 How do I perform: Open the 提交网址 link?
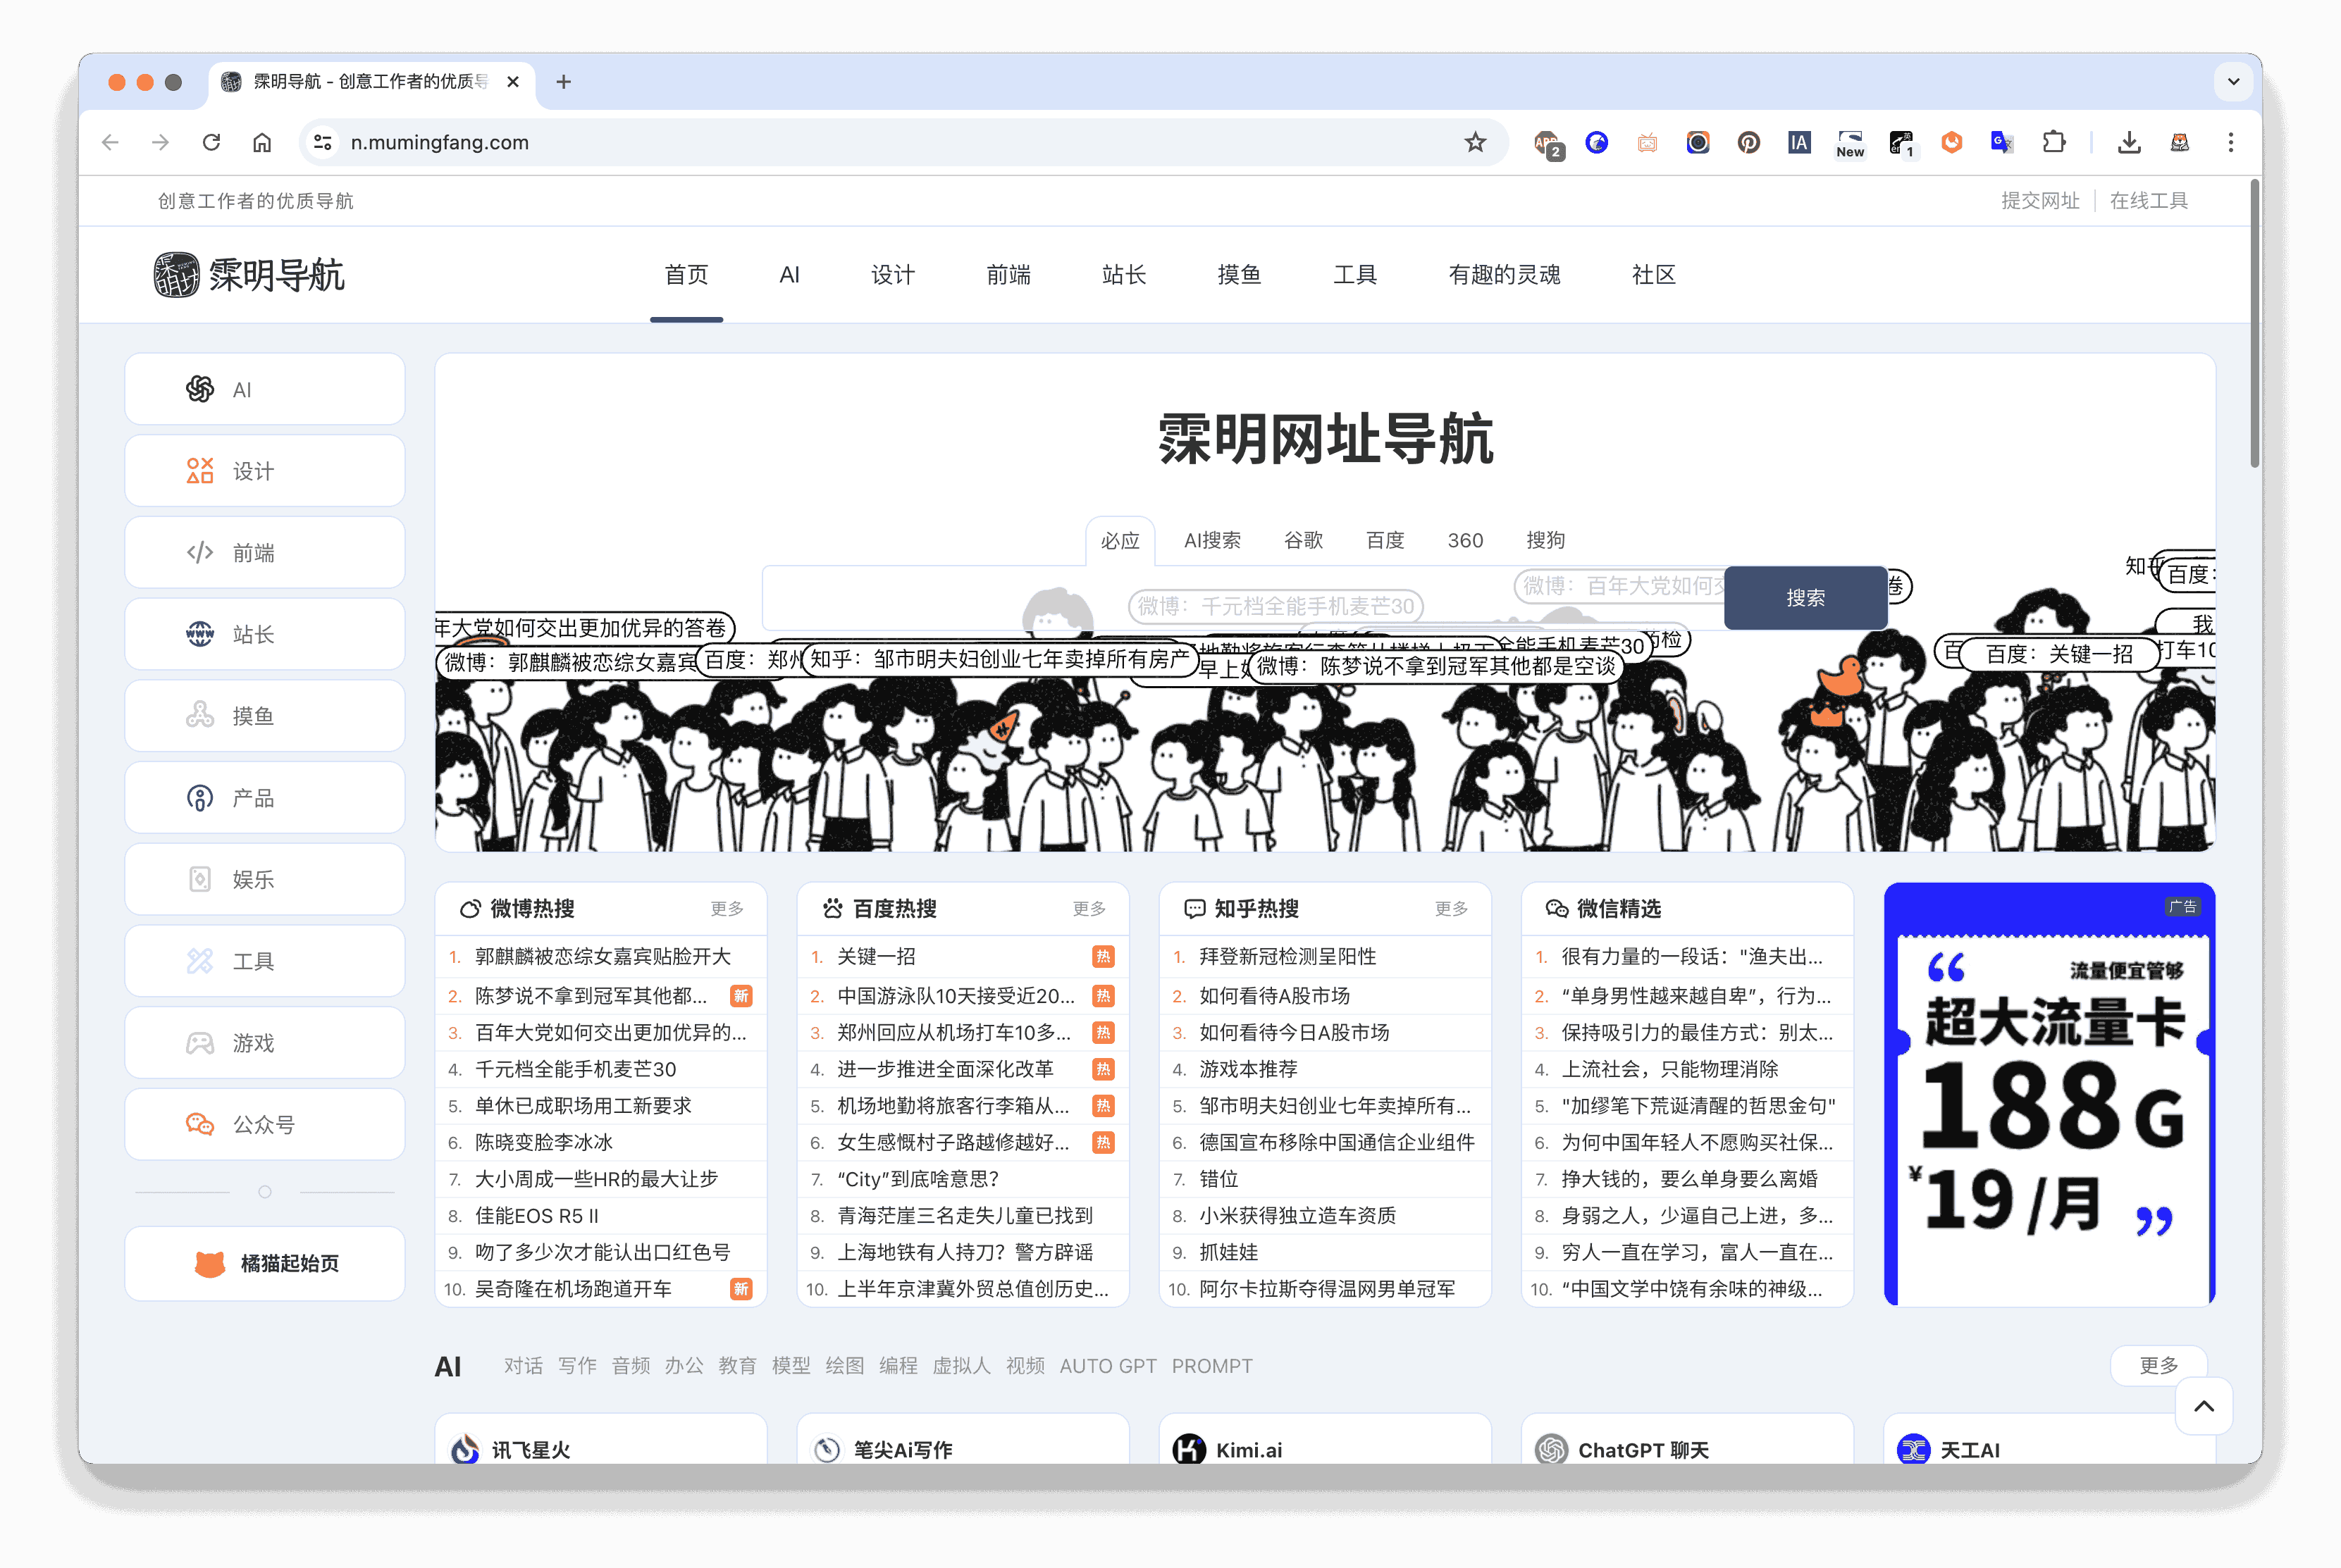[2041, 201]
